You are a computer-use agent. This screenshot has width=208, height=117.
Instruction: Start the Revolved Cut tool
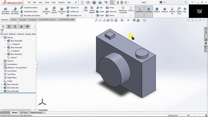(x=62, y=11)
